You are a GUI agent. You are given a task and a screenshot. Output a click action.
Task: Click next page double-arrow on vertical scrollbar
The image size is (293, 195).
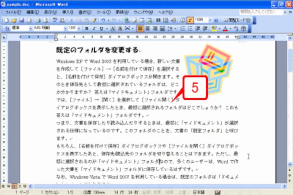tap(290, 181)
